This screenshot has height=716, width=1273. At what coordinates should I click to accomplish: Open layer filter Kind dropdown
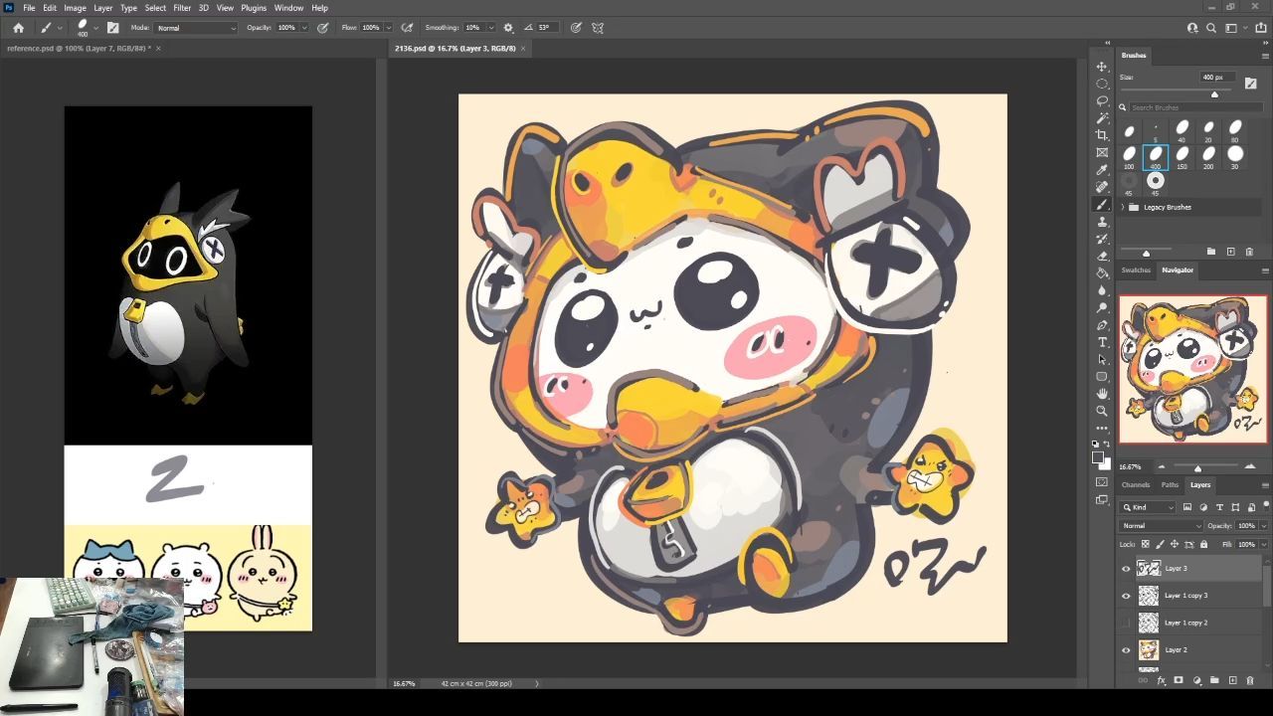[1149, 507]
